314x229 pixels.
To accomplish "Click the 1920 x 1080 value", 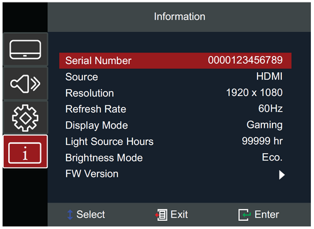I will tap(254, 93).
